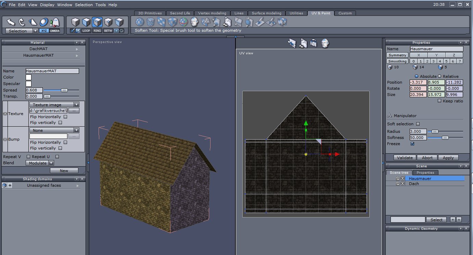Pick the sphere-shaped universal manipulator icon
The height and width of the screenshot is (255, 473).
pyautogui.click(x=44, y=23)
